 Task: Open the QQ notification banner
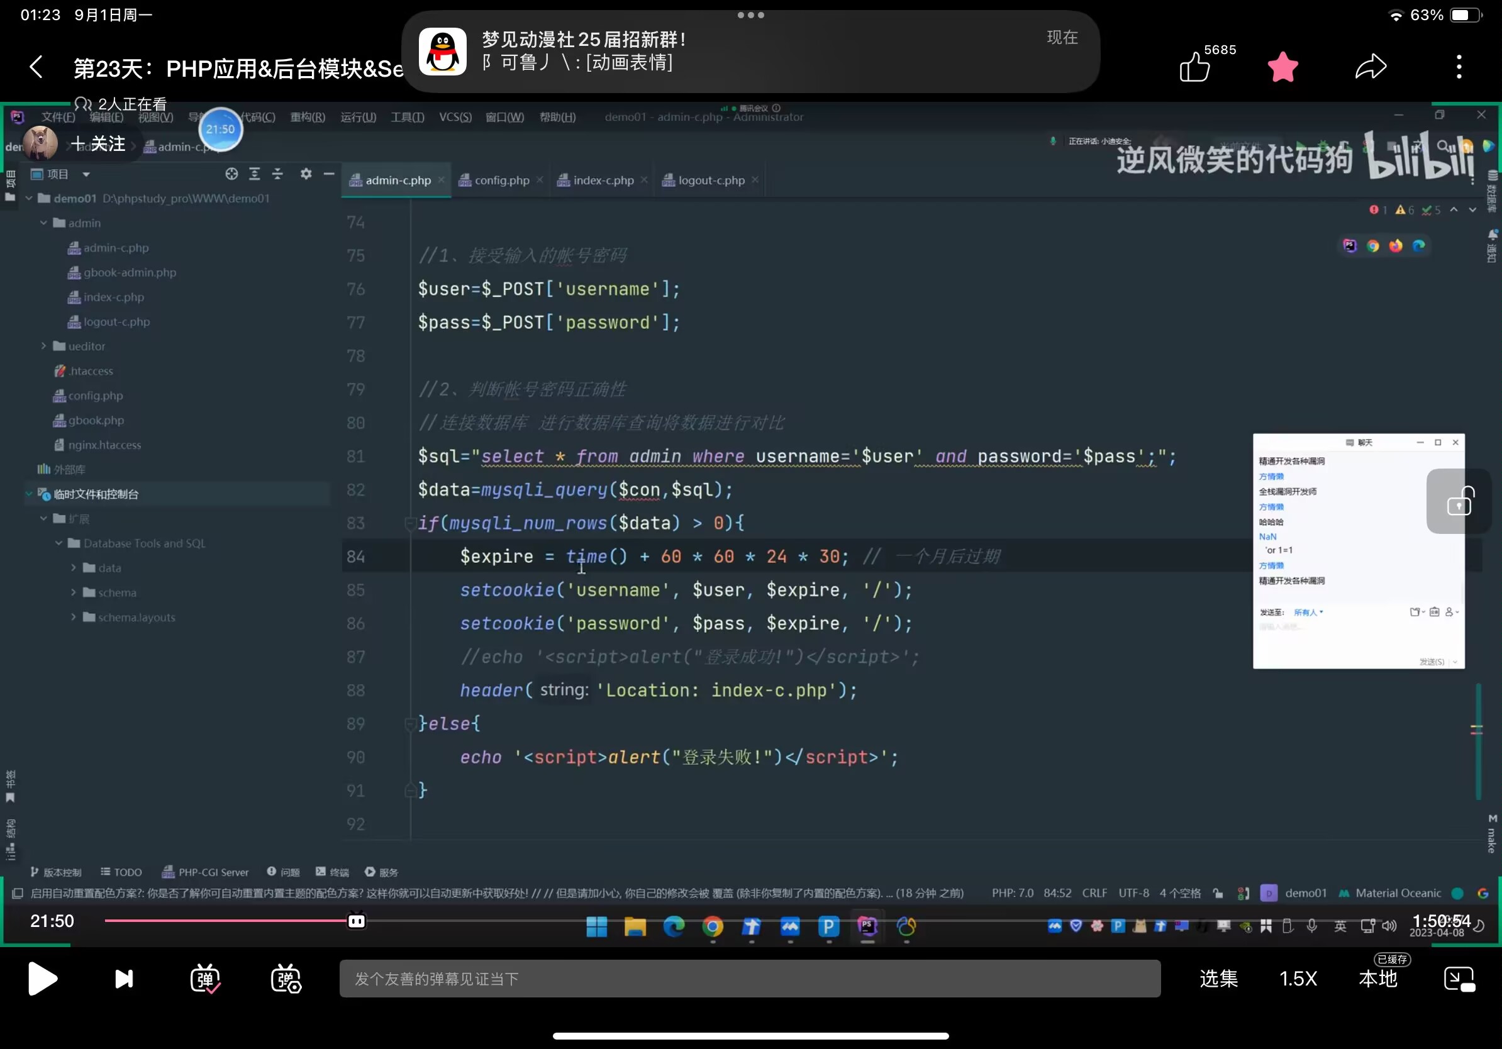click(x=750, y=51)
